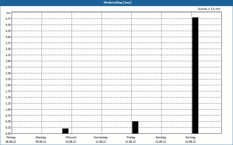233x145 pixels.
Task: Click the 3,00 axis value
Action: 8,61
